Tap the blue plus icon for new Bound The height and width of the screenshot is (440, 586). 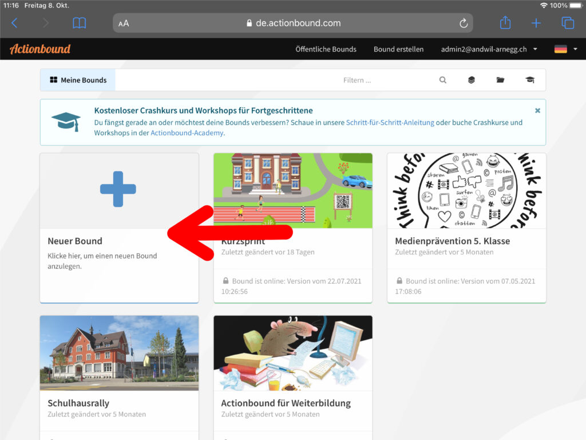118,188
